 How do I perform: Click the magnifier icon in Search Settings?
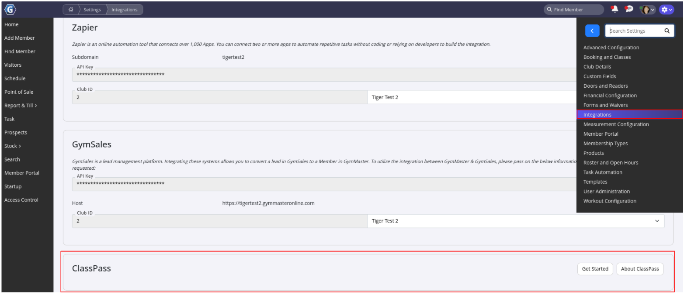coord(667,31)
